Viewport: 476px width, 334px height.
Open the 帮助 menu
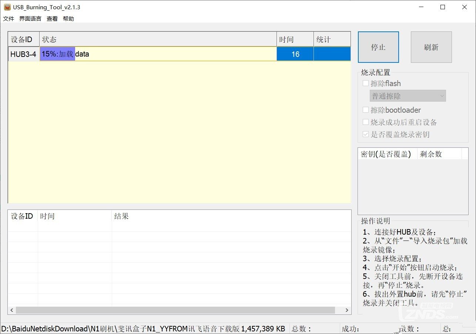pyautogui.click(x=68, y=18)
